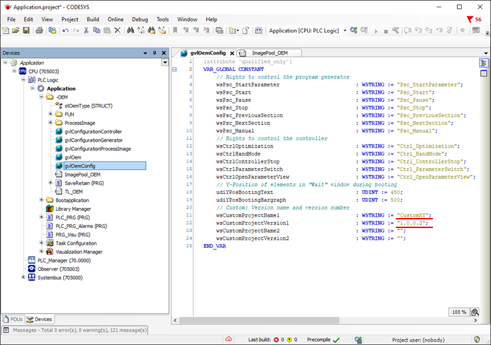Viewport: 491px width, 345px height.
Task: Select gvlConfigurationGenerator in the device tree
Action: tap(93, 140)
